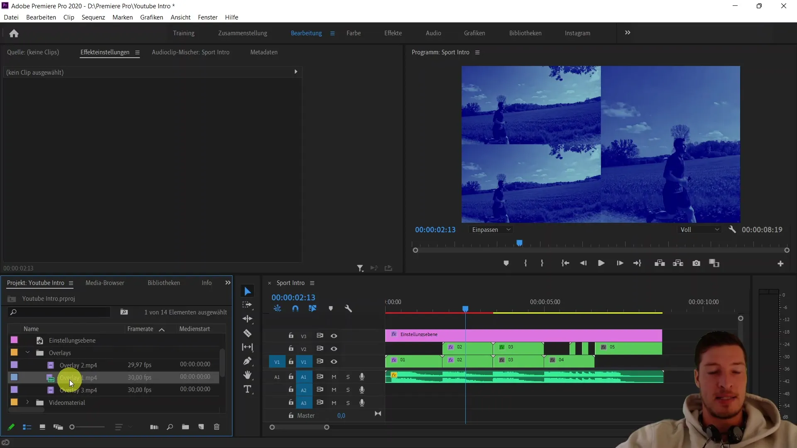Click the playback Play button in program monitor

coord(601,263)
